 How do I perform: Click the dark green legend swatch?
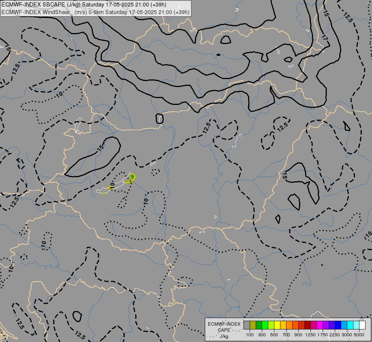pos(259,325)
